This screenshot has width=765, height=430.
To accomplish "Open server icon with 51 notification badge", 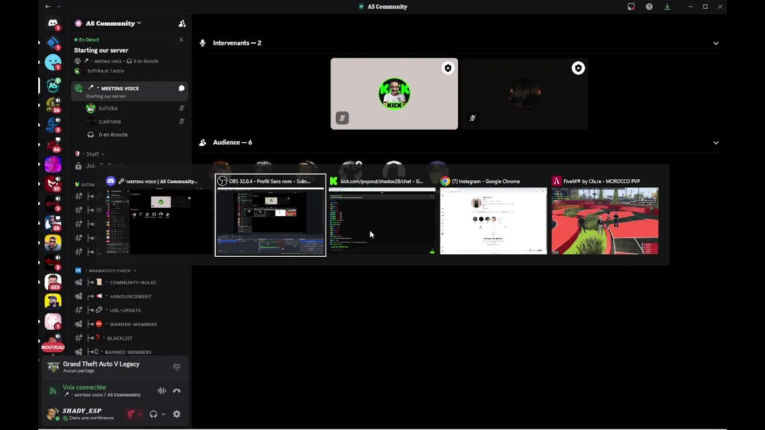I will point(53,183).
